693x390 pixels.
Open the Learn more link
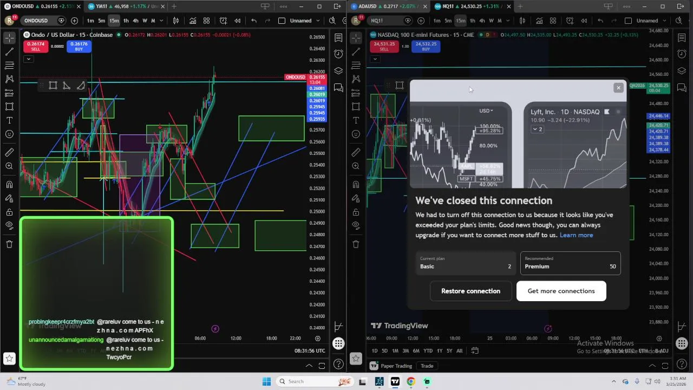tap(576, 235)
